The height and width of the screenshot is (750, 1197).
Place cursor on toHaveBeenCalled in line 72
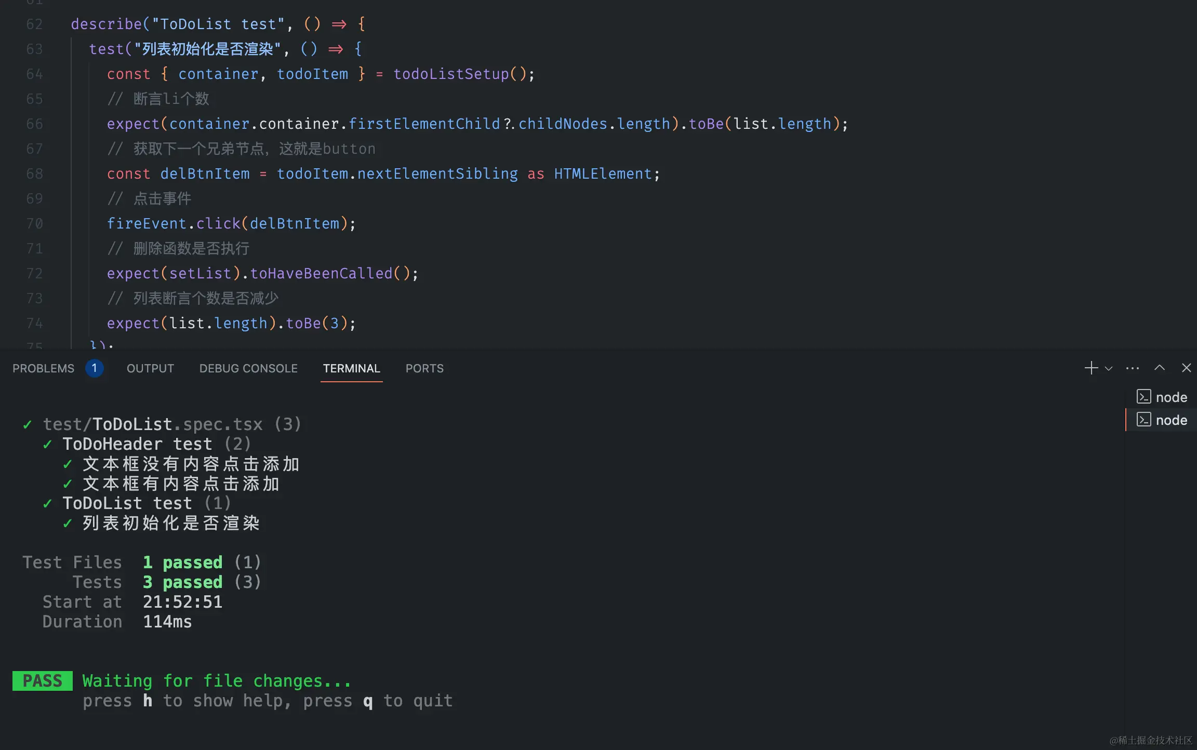coord(321,273)
